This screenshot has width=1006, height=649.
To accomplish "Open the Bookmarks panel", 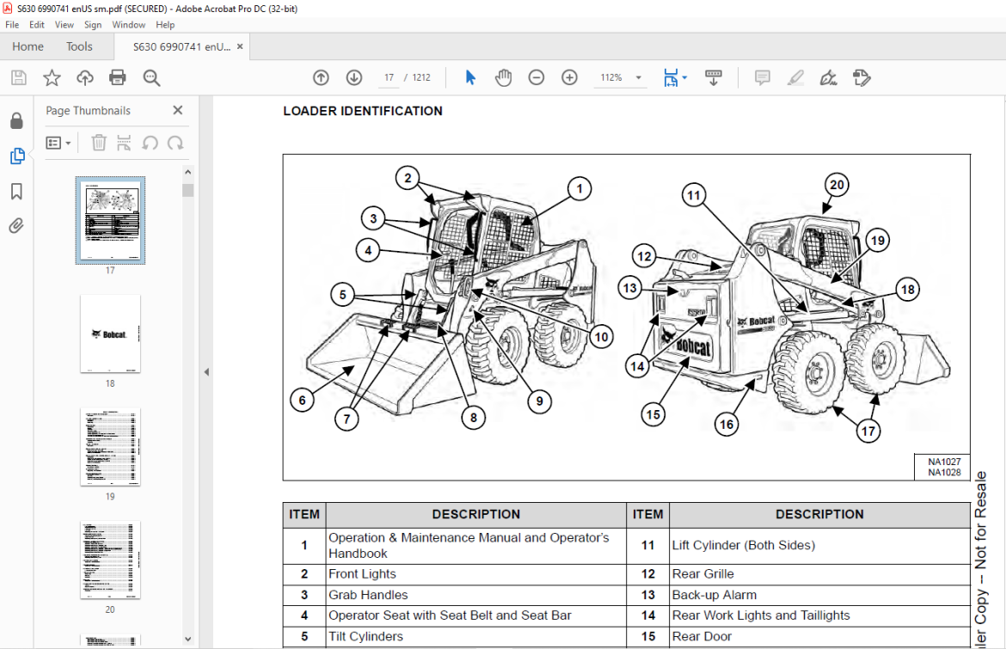I will (x=16, y=191).
